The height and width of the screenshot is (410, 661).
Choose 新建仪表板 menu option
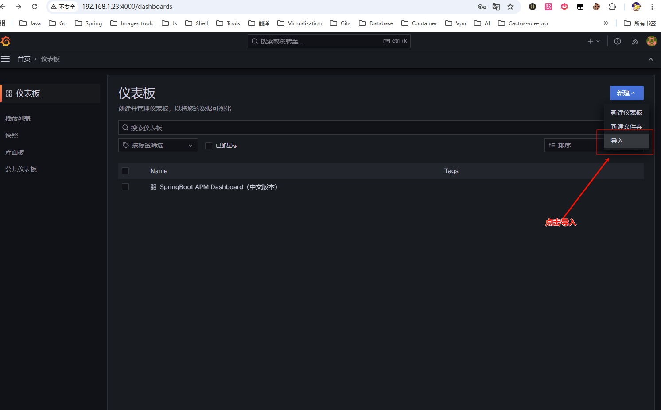point(626,112)
